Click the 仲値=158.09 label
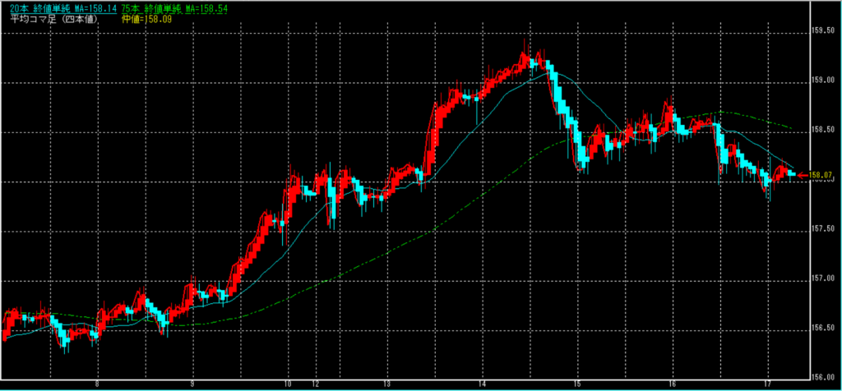Image resolution: width=842 pixels, height=391 pixels. tap(147, 17)
